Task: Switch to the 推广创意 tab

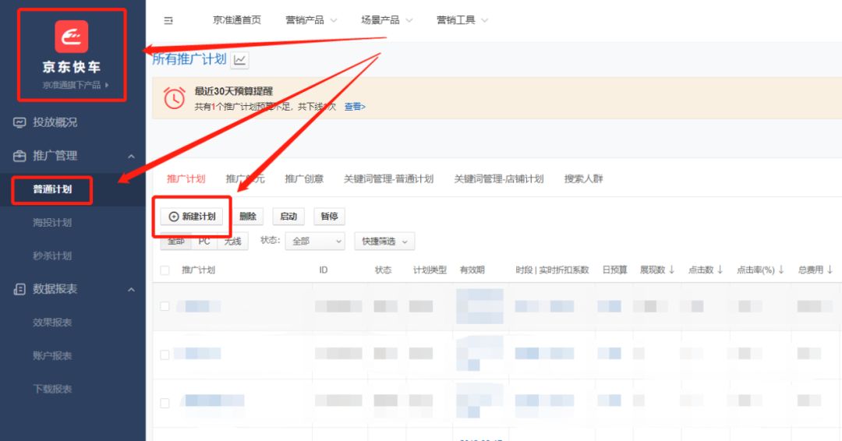Action: (x=304, y=178)
